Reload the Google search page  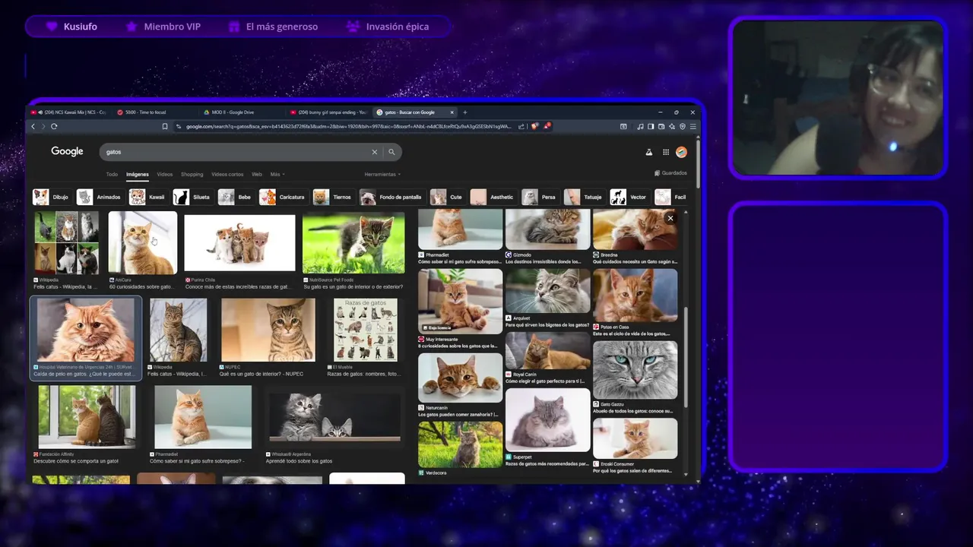pyautogui.click(x=54, y=126)
